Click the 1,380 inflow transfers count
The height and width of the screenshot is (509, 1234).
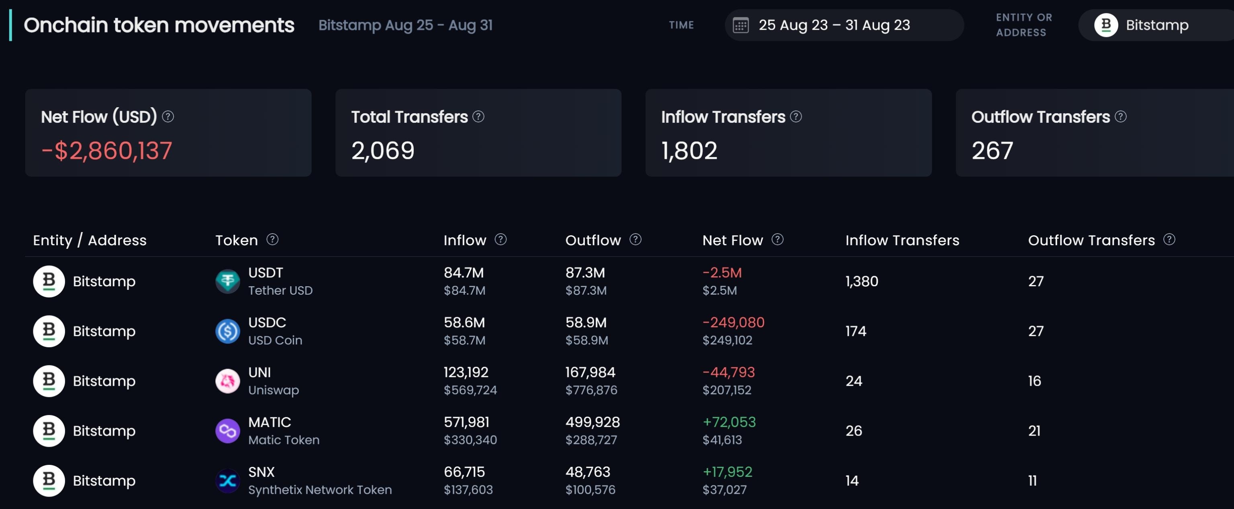coord(862,281)
